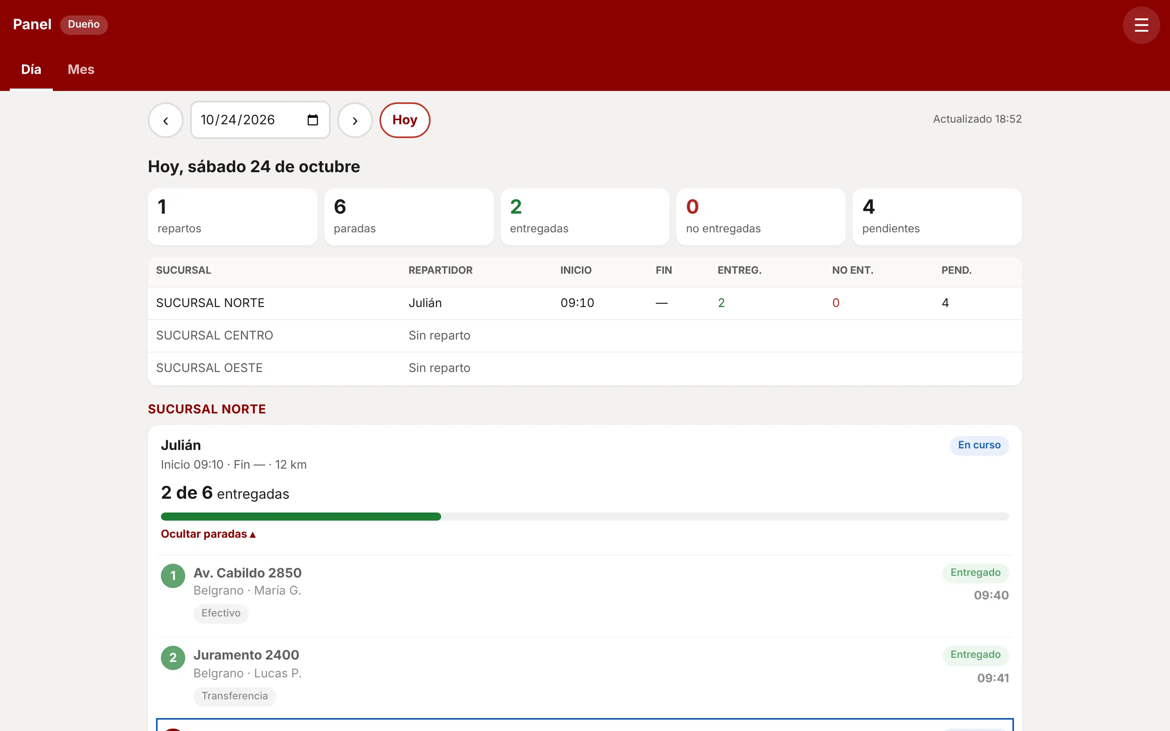The width and height of the screenshot is (1170, 731).
Task: Click stop number 1 badge
Action: pos(173,576)
